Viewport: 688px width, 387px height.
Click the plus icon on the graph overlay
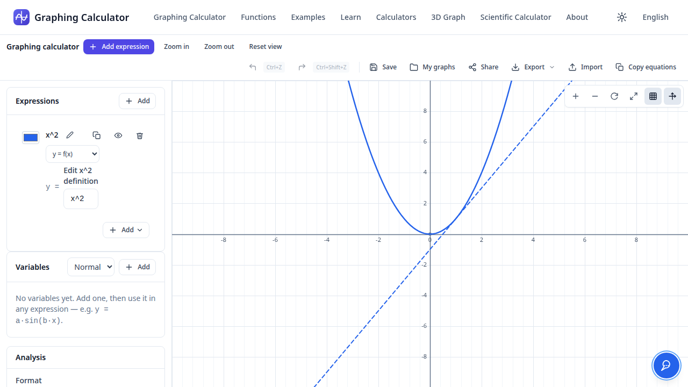pos(576,96)
